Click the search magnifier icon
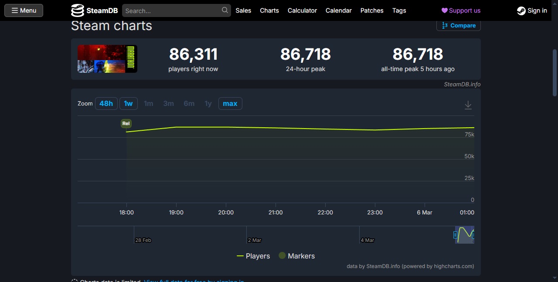 pos(225,10)
